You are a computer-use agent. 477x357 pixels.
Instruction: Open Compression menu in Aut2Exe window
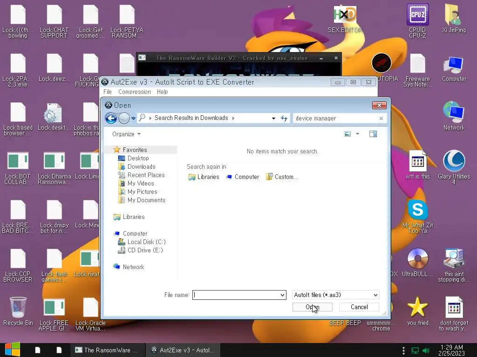click(x=135, y=92)
